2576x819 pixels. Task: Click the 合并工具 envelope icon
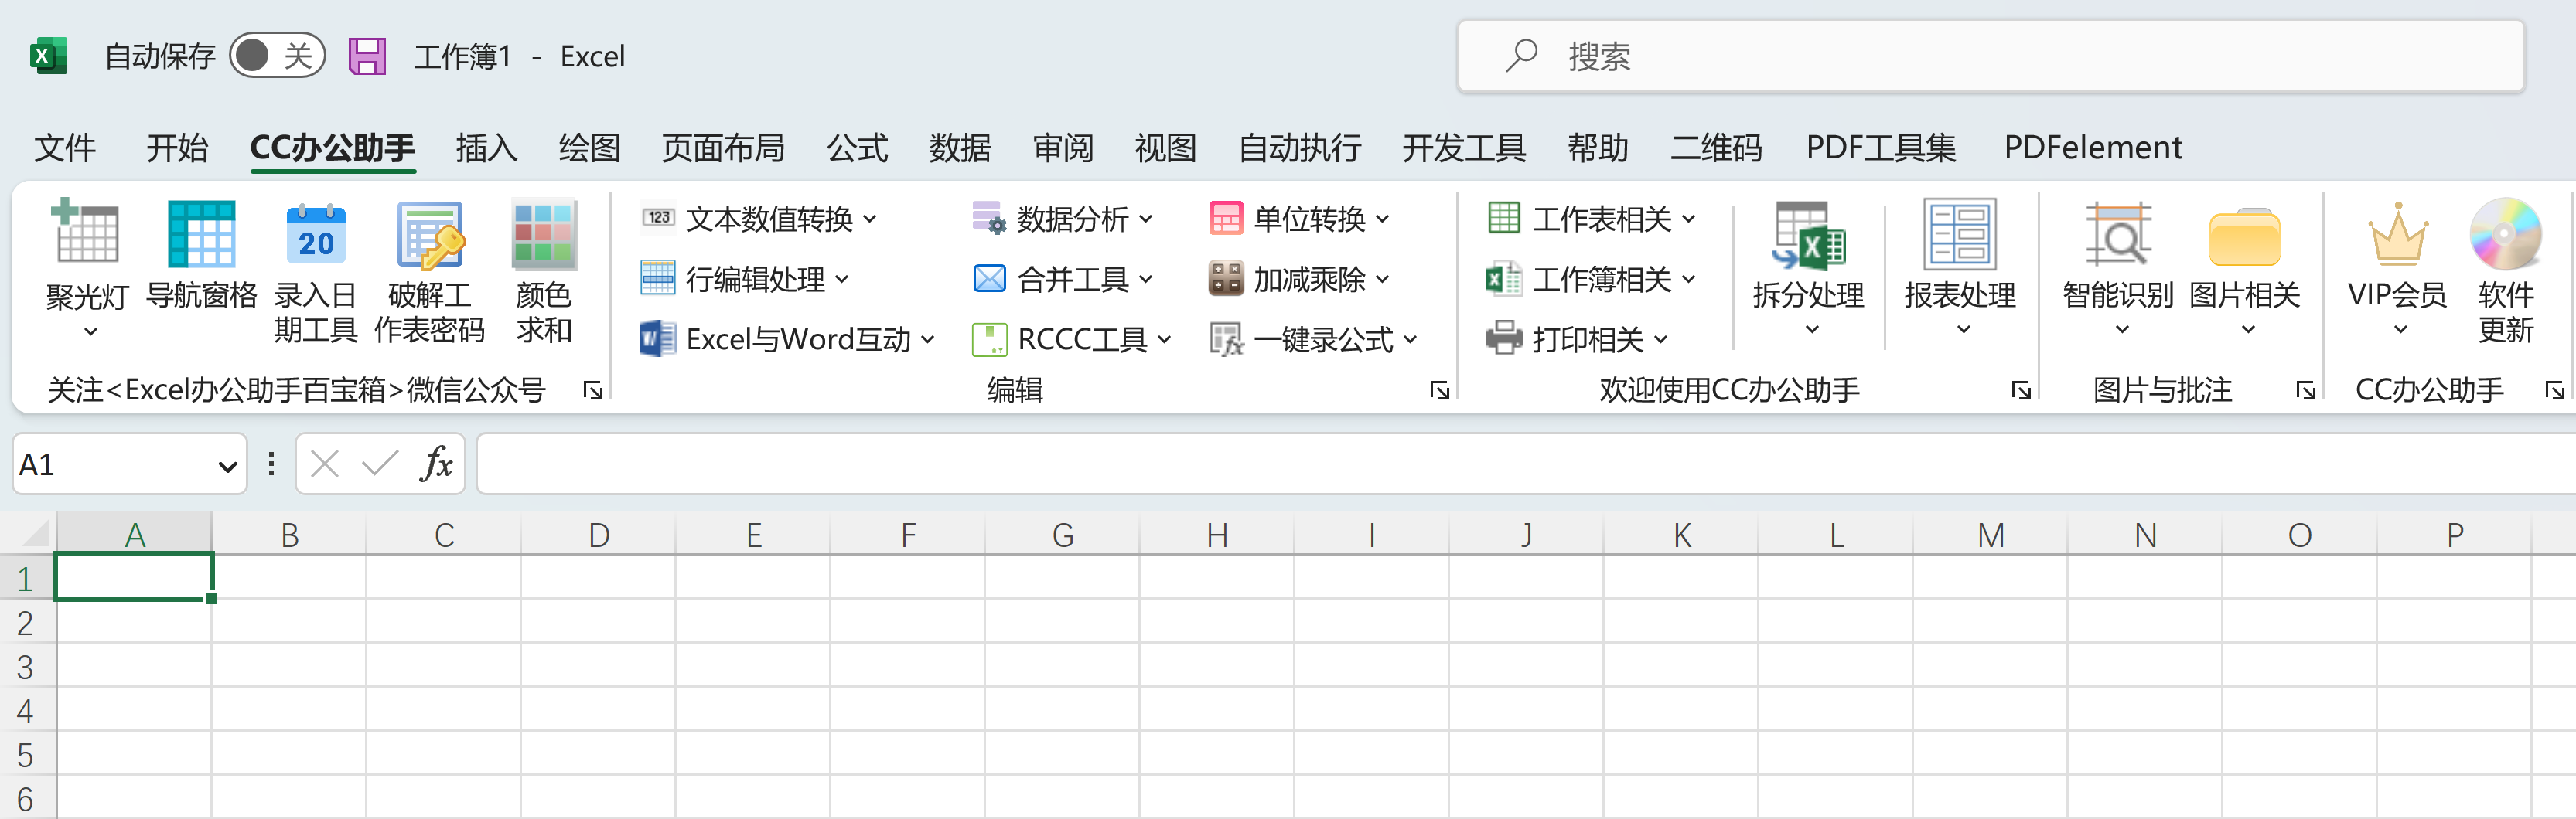click(x=989, y=279)
